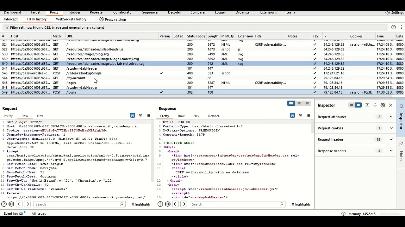Dock Inspector to the right side
Viewport: 405px width, 227px height.
[x=358, y=105]
